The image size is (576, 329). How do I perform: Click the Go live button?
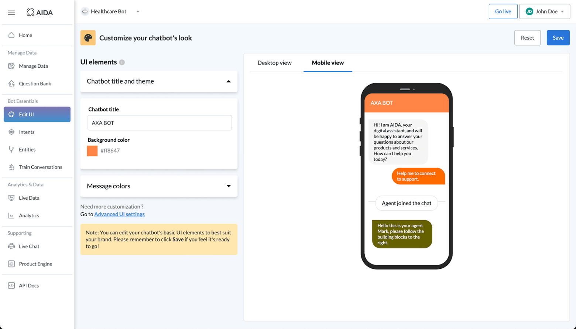503,11
